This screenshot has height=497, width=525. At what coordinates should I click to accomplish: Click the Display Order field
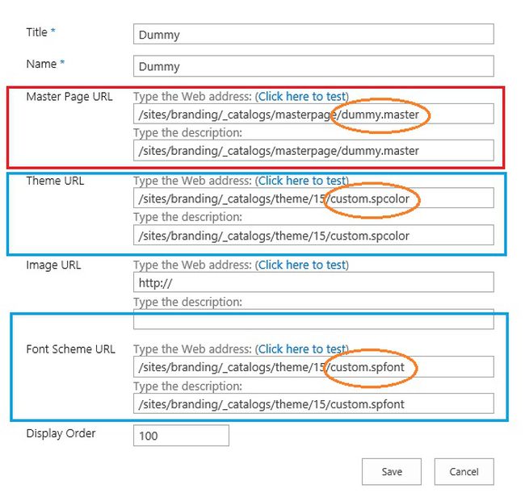pyautogui.click(x=181, y=436)
